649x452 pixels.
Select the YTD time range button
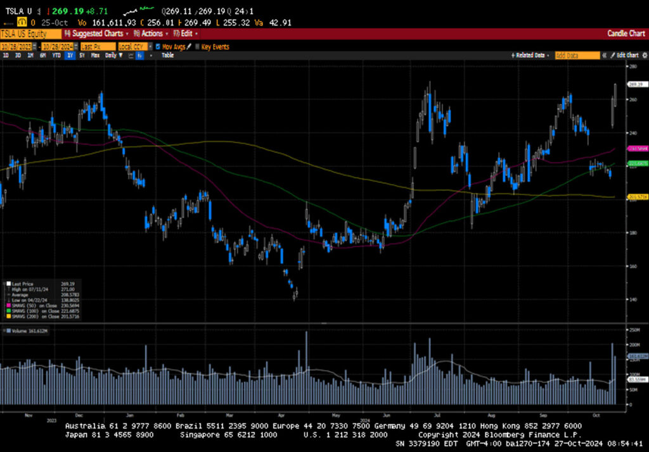tap(56, 56)
